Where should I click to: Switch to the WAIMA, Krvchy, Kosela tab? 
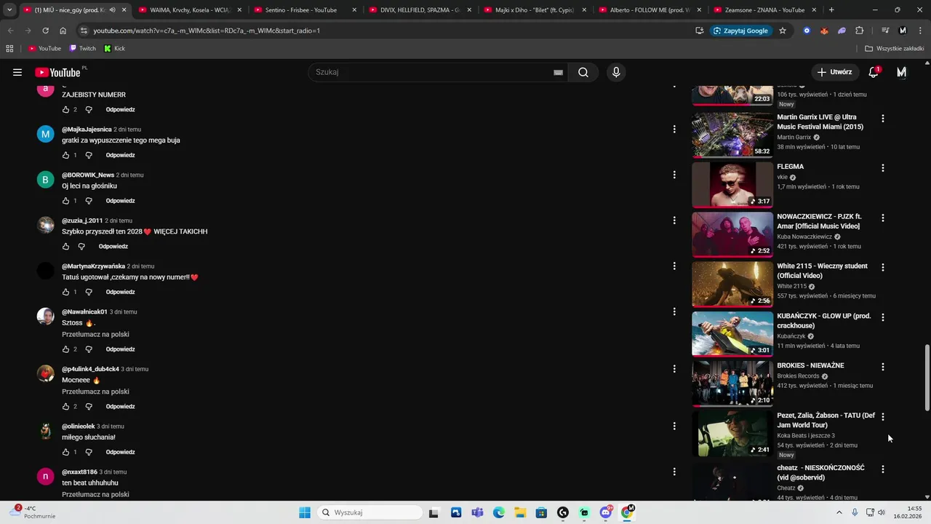190,10
